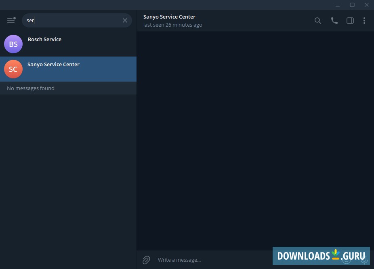Image resolution: width=374 pixels, height=269 pixels.
Task: Open the three-dot chat options menu
Action: click(x=364, y=21)
